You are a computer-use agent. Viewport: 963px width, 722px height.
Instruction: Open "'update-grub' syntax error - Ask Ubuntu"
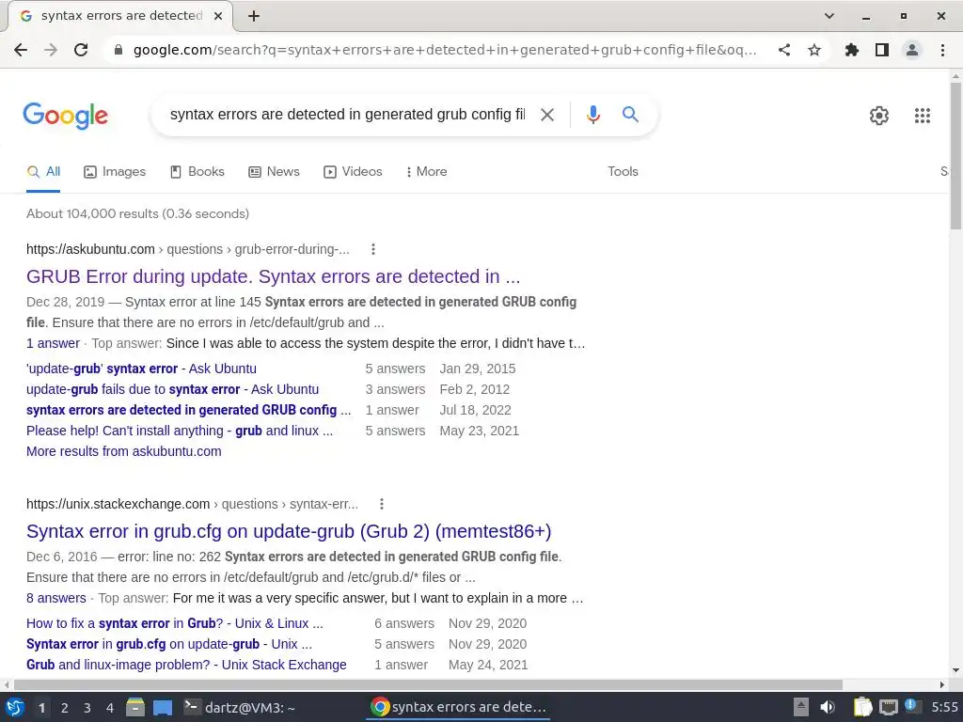click(x=141, y=369)
